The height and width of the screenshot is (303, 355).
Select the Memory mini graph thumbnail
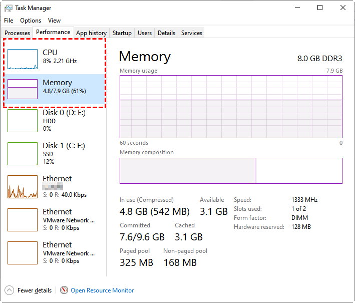[23, 89]
